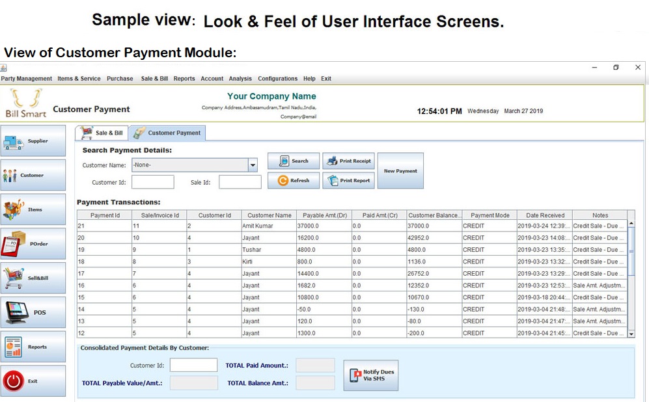Open the Customer module with people icon
This screenshot has width=649, height=402.
tap(33, 176)
